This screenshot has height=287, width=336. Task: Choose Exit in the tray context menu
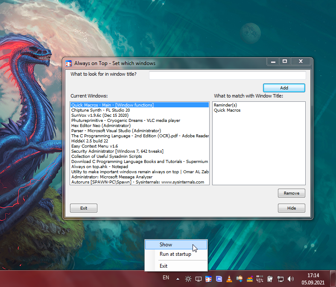tap(164, 266)
